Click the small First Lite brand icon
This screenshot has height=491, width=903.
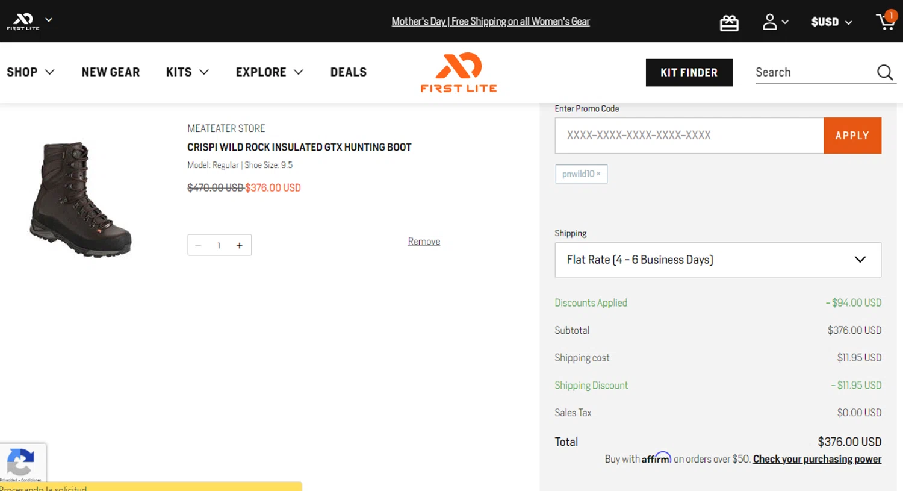[x=23, y=21]
